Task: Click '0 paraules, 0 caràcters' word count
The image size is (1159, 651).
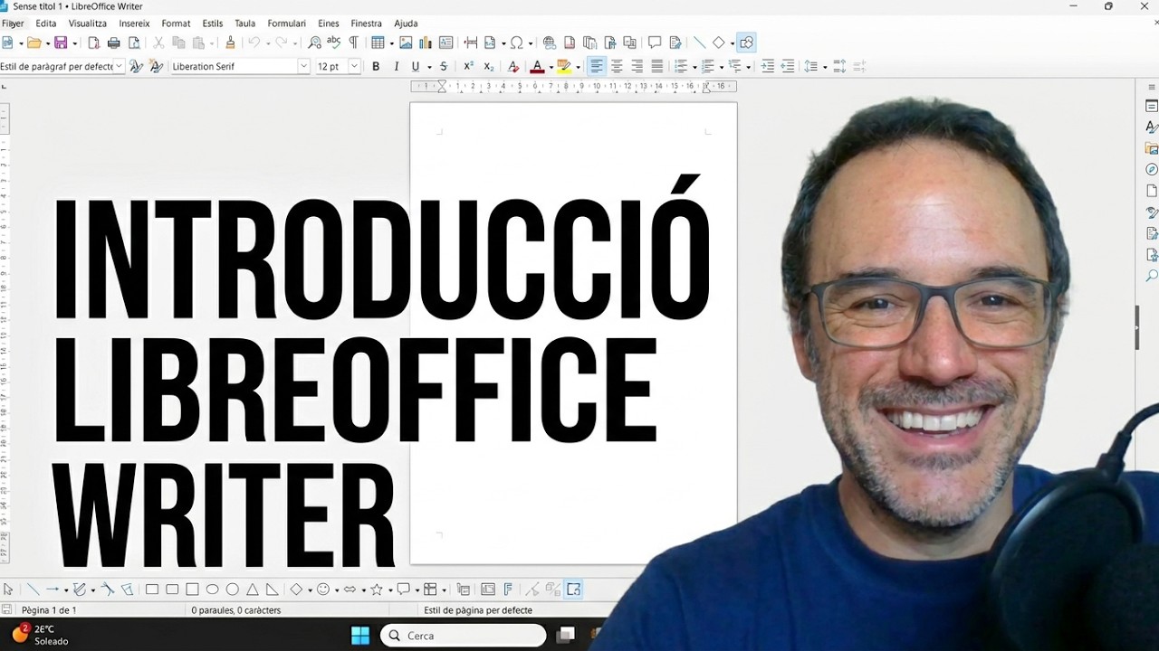Action: pyautogui.click(x=236, y=610)
